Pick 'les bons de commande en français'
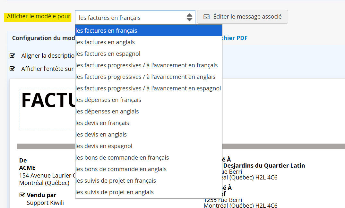Viewport: 345px width, 208px height. coord(149,157)
